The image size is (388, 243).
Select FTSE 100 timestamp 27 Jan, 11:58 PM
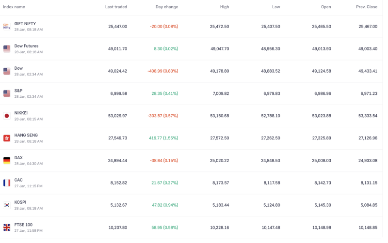click(x=28, y=230)
